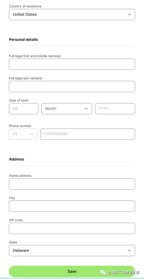The width and height of the screenshot is (144, 279).
Task: Click the Personal details heading
Action: point(23,39)
